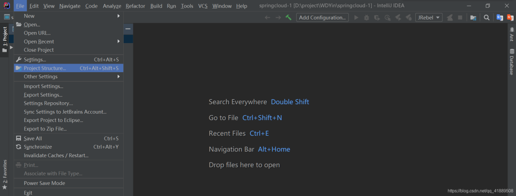The height and width of the screenshot is (196, 516).
Task: Click the 'Double Shift' shortcut text
Action: pyautogui.click(x=290, y=102)
